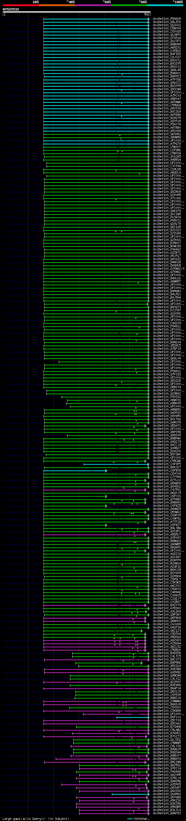Select the label UniRef100_A7PQT9
Image resolution: width=186 pixels, height=821 pixels.
coord(167,144)
